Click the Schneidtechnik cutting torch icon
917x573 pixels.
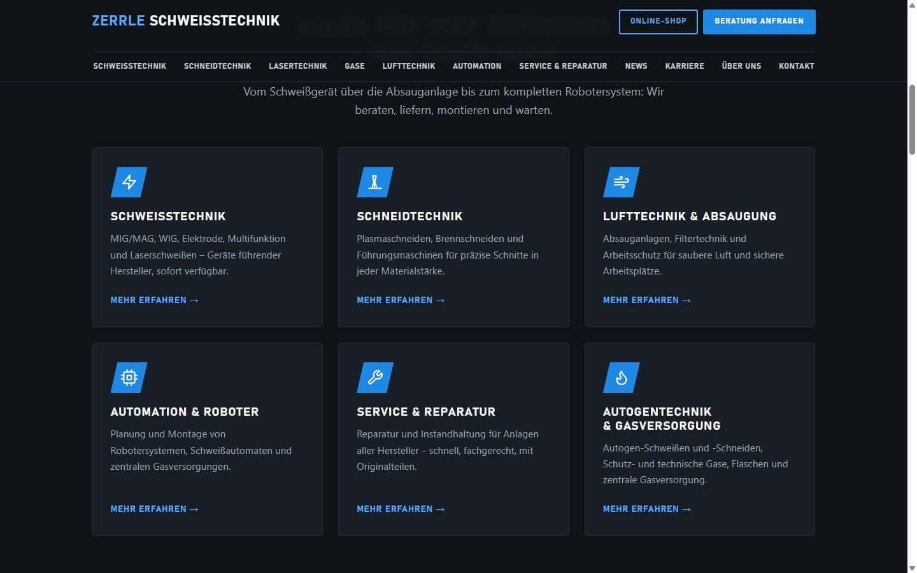click(375, 182)
